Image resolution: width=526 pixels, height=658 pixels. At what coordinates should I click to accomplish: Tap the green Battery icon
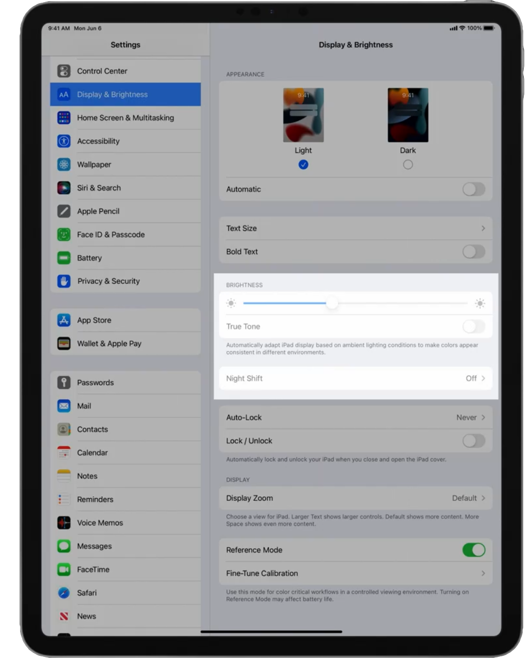tap(64, 258)
